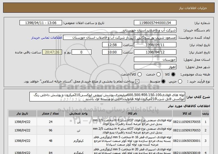Image resolution: width=218 pixels, height=154 pixels.
Task: Click need date 1398/04/22 in row 2
Action: [x=22, y=130]
